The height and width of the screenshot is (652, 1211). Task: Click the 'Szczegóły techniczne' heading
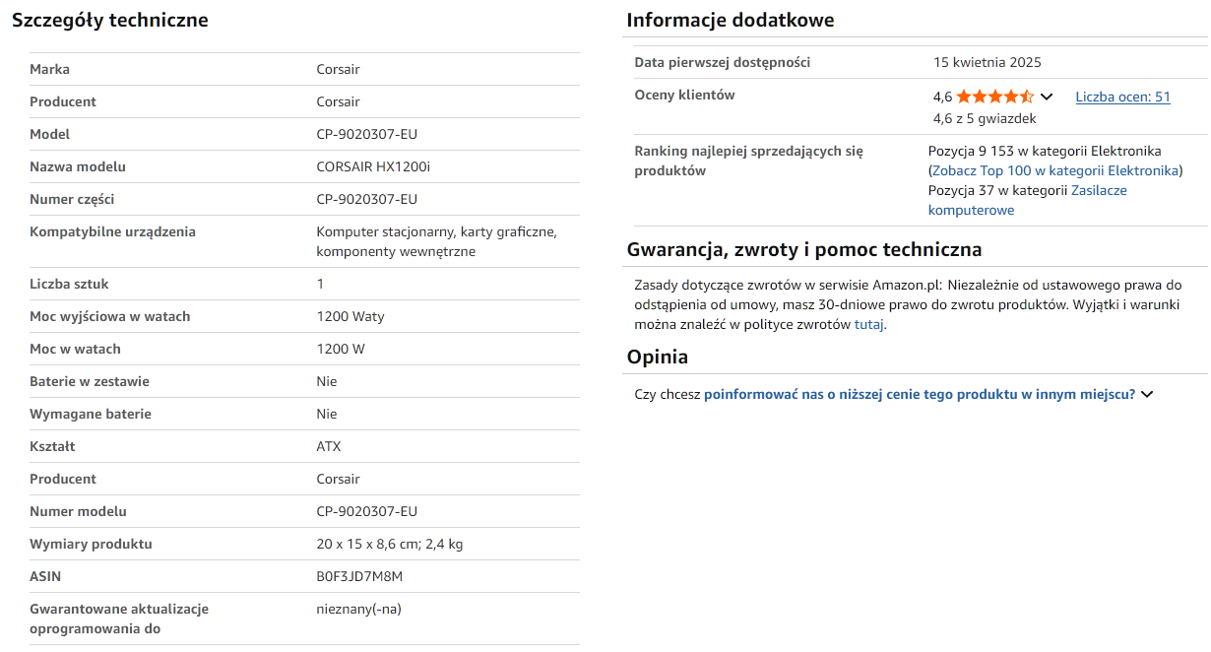[x=110, y=20]
